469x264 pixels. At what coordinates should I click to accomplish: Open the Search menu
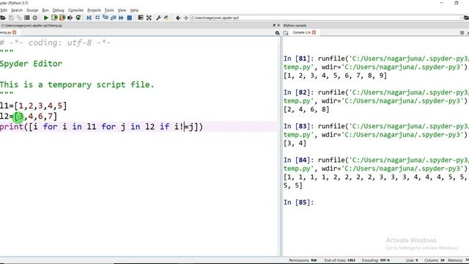tap(17, 10)
